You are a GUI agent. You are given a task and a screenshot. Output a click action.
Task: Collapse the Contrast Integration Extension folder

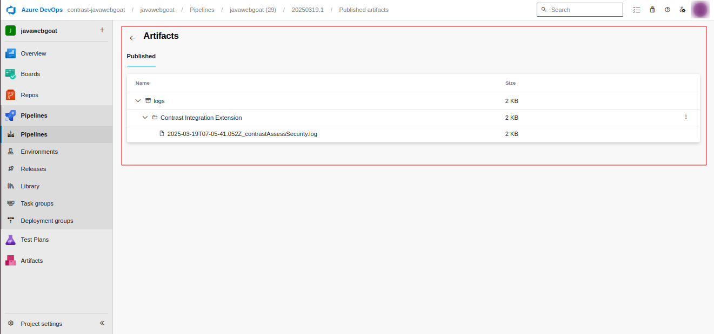tap(145, 118)
